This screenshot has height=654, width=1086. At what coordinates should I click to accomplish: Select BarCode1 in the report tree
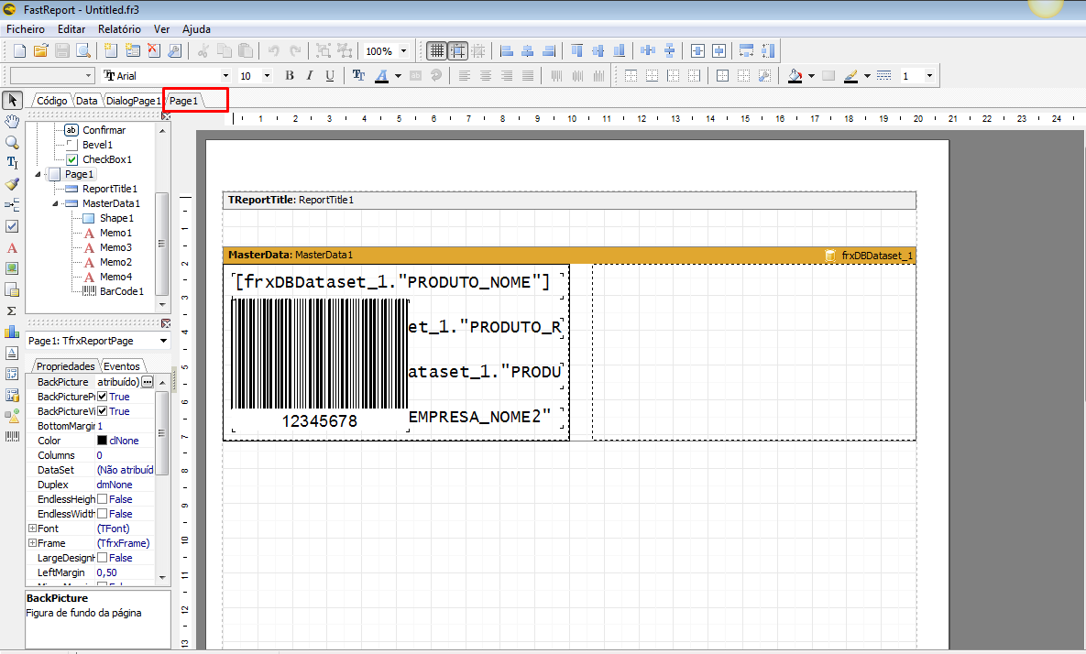tap(121, 291)
